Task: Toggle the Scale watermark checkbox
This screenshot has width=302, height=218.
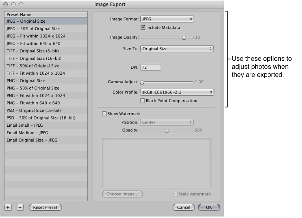Action: click(175, 194)
